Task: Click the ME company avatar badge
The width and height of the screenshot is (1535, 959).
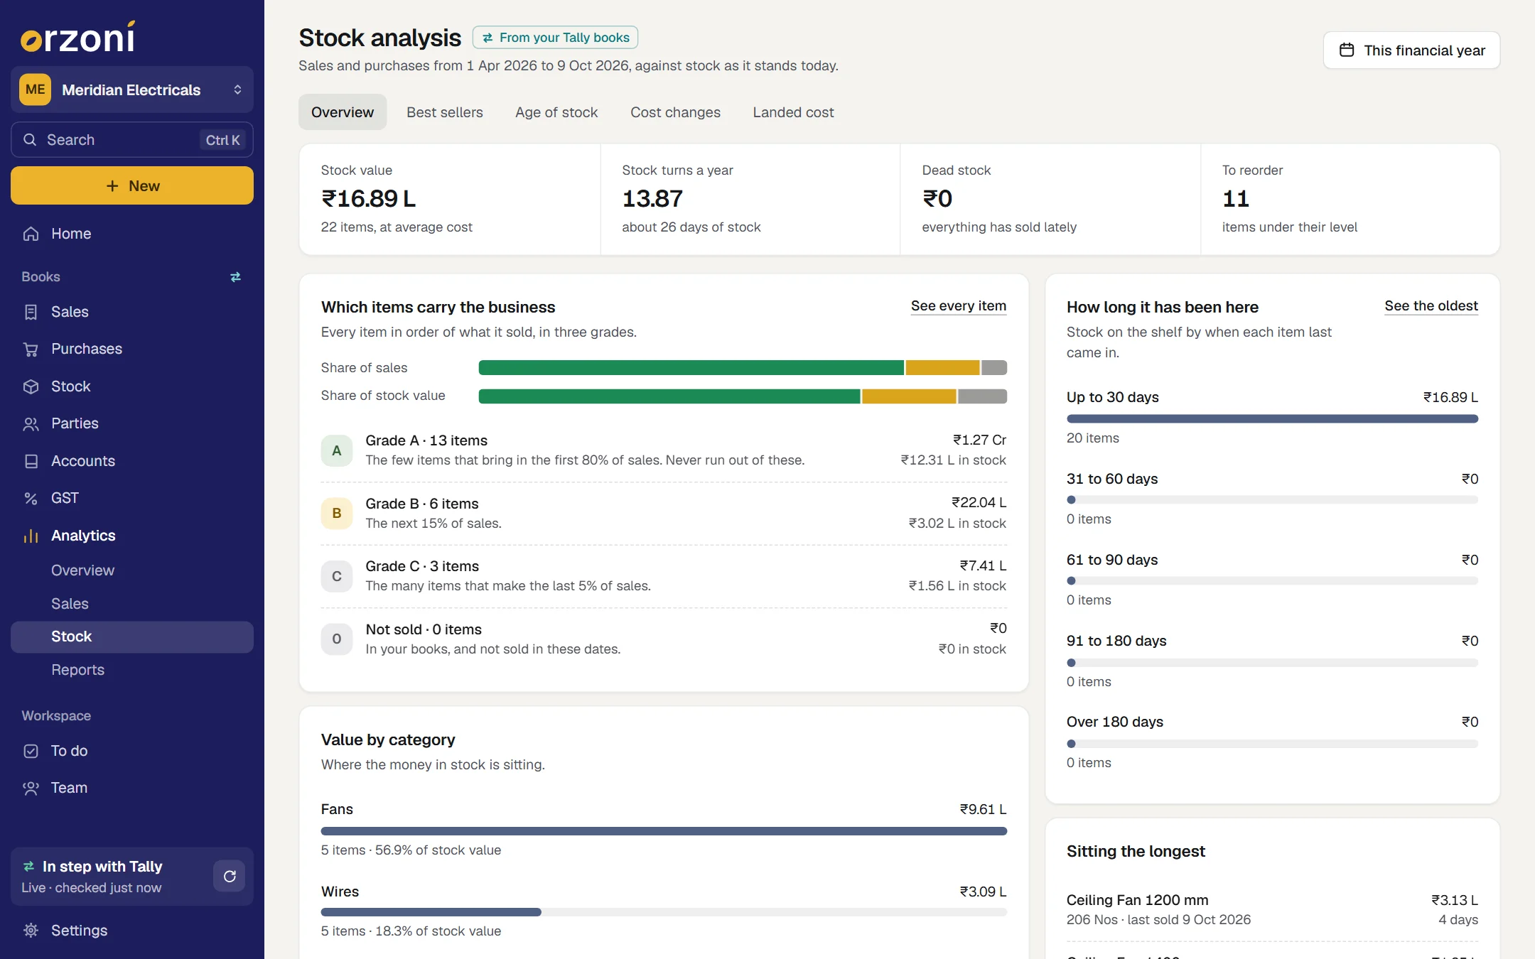Action: [x=35, y=90]
